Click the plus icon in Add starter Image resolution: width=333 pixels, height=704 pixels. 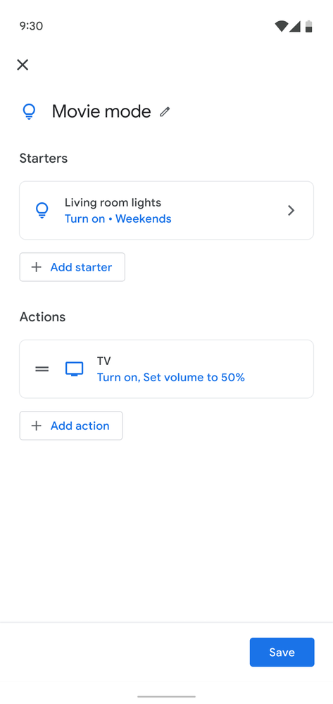[x=37, y=267]
